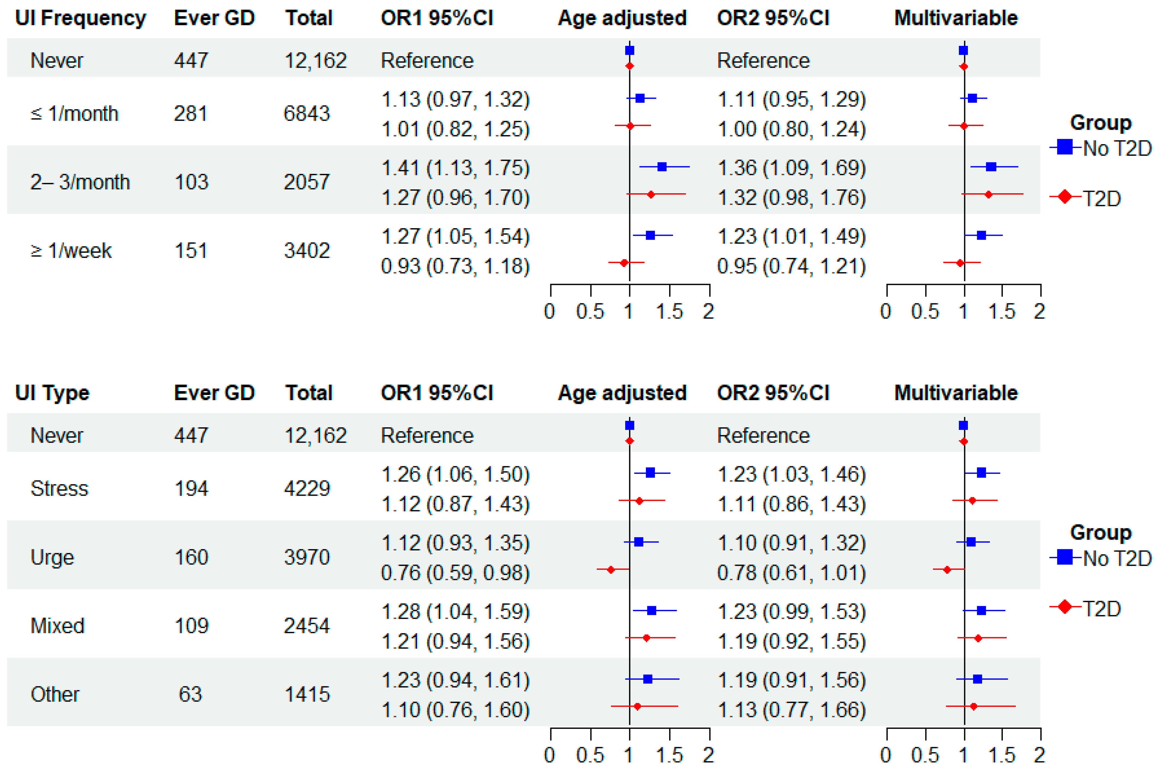Click the Group title of the upper legend
1158x770 pixels.
coord(1101,123)
